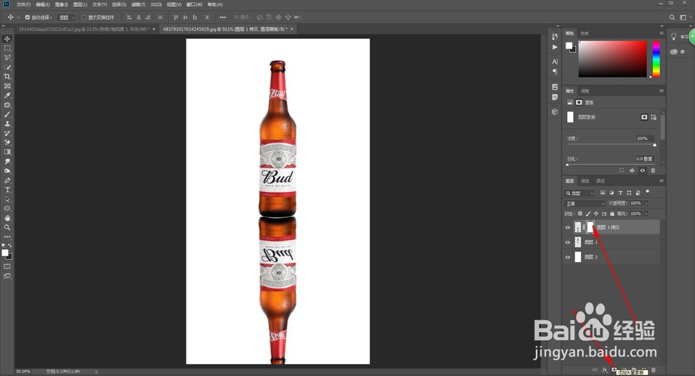The height and width of the screenshot is (376, 695).
Task: Select the Quick Selection tool
Action: click(7, 67)
